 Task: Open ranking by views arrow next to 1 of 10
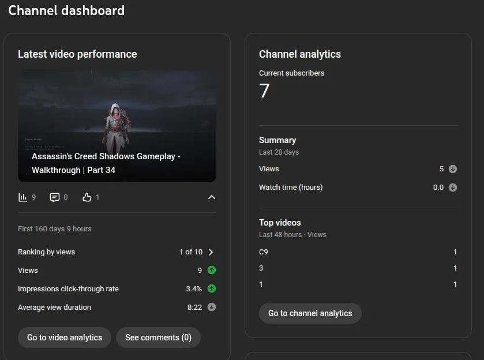point(211,252)
